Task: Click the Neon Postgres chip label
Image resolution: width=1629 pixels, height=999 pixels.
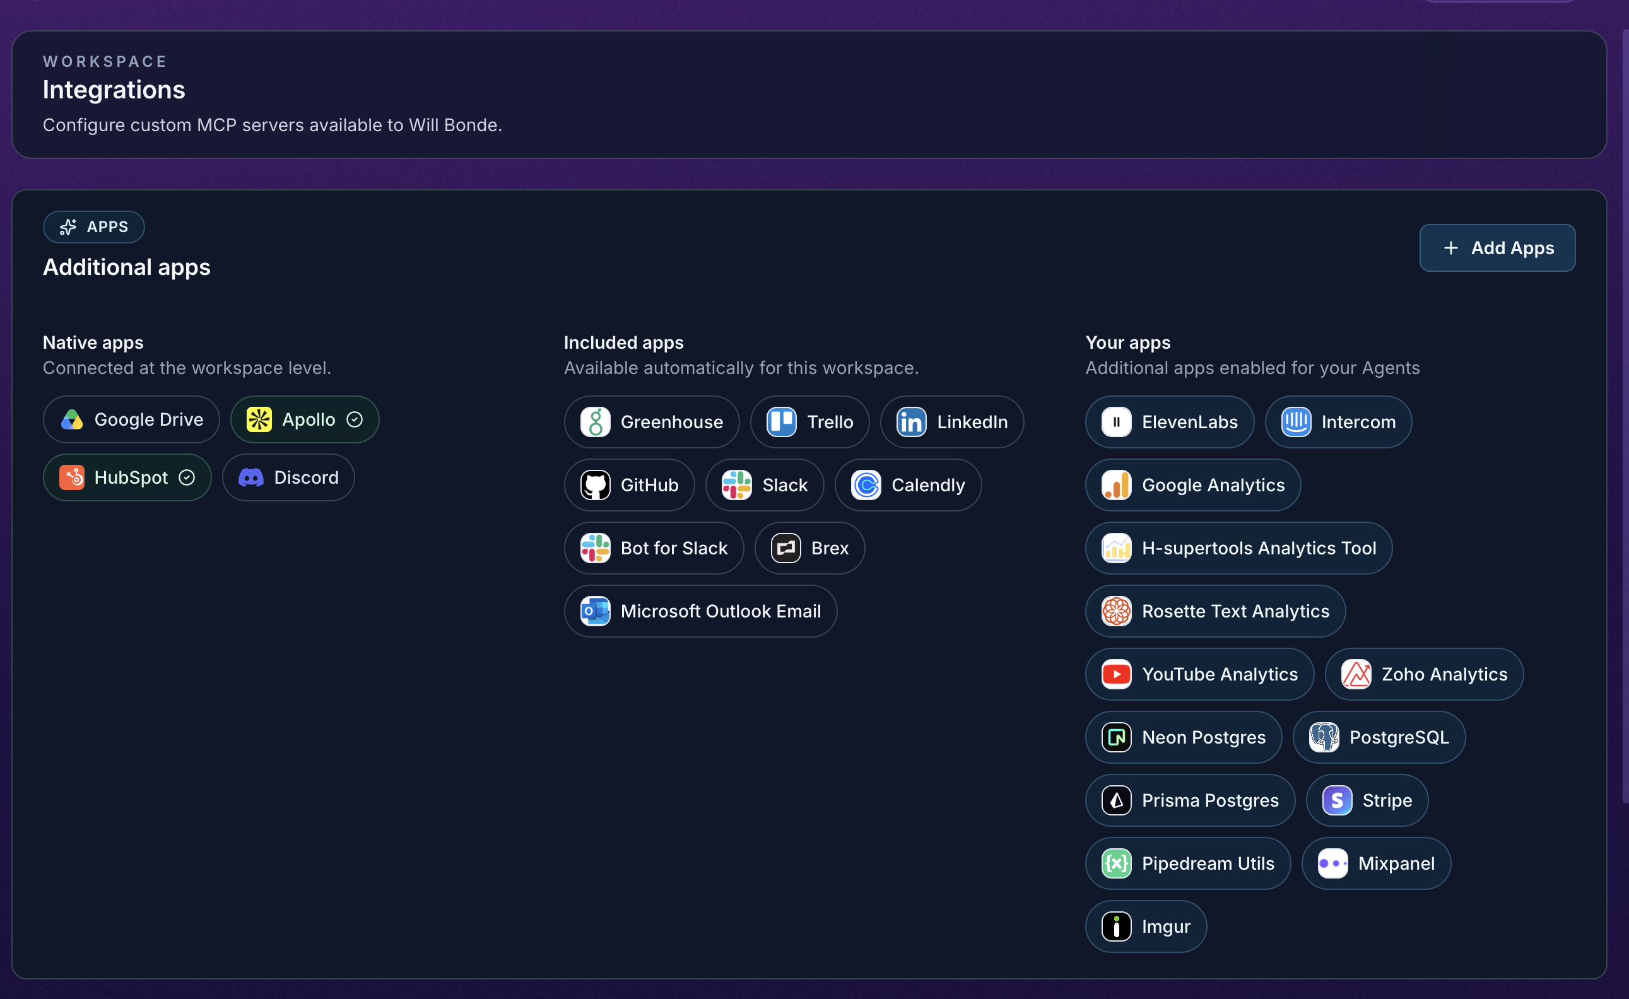Action: [x=1203, y=737]
